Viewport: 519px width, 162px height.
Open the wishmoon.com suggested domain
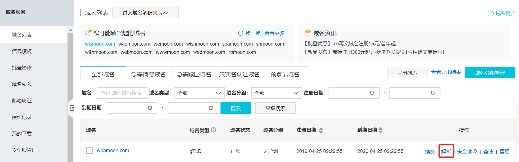203,44
